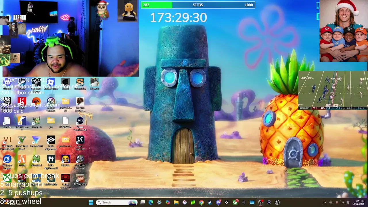
Task: Open the volume speaker tray icon
Action: click(x=348, y=202)
